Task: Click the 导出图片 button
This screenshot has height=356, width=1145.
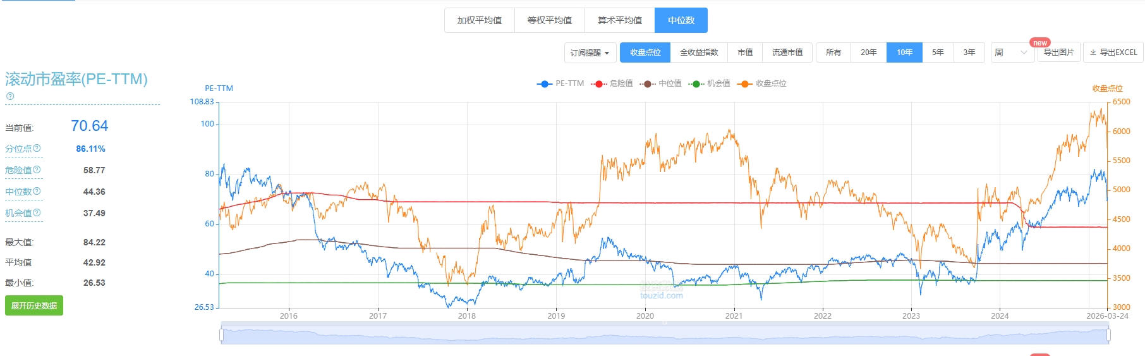Action: [1058, 52]
